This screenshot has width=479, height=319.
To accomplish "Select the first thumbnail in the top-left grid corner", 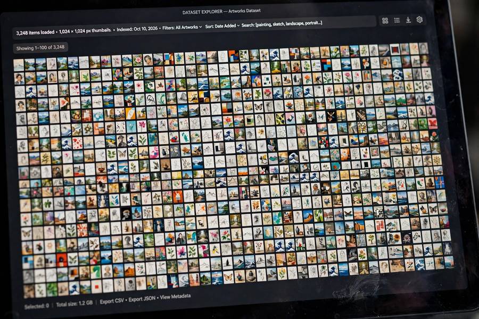I will 19,65.
